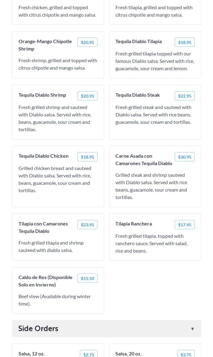
Task: Open the Tequila Diablo Steak item title
Action: pos(138,95)
